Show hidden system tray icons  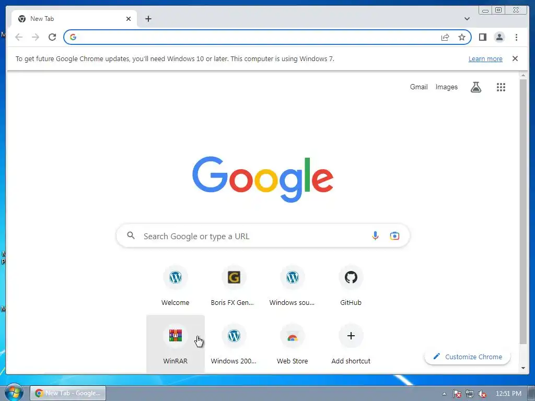point(444,394)
